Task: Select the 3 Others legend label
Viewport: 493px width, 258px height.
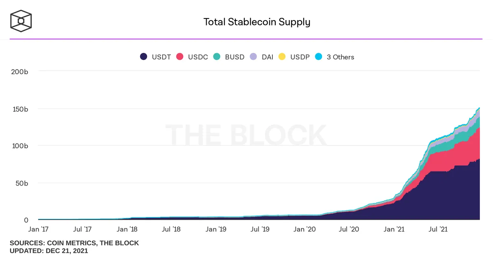Action: (x=341, y=57)
